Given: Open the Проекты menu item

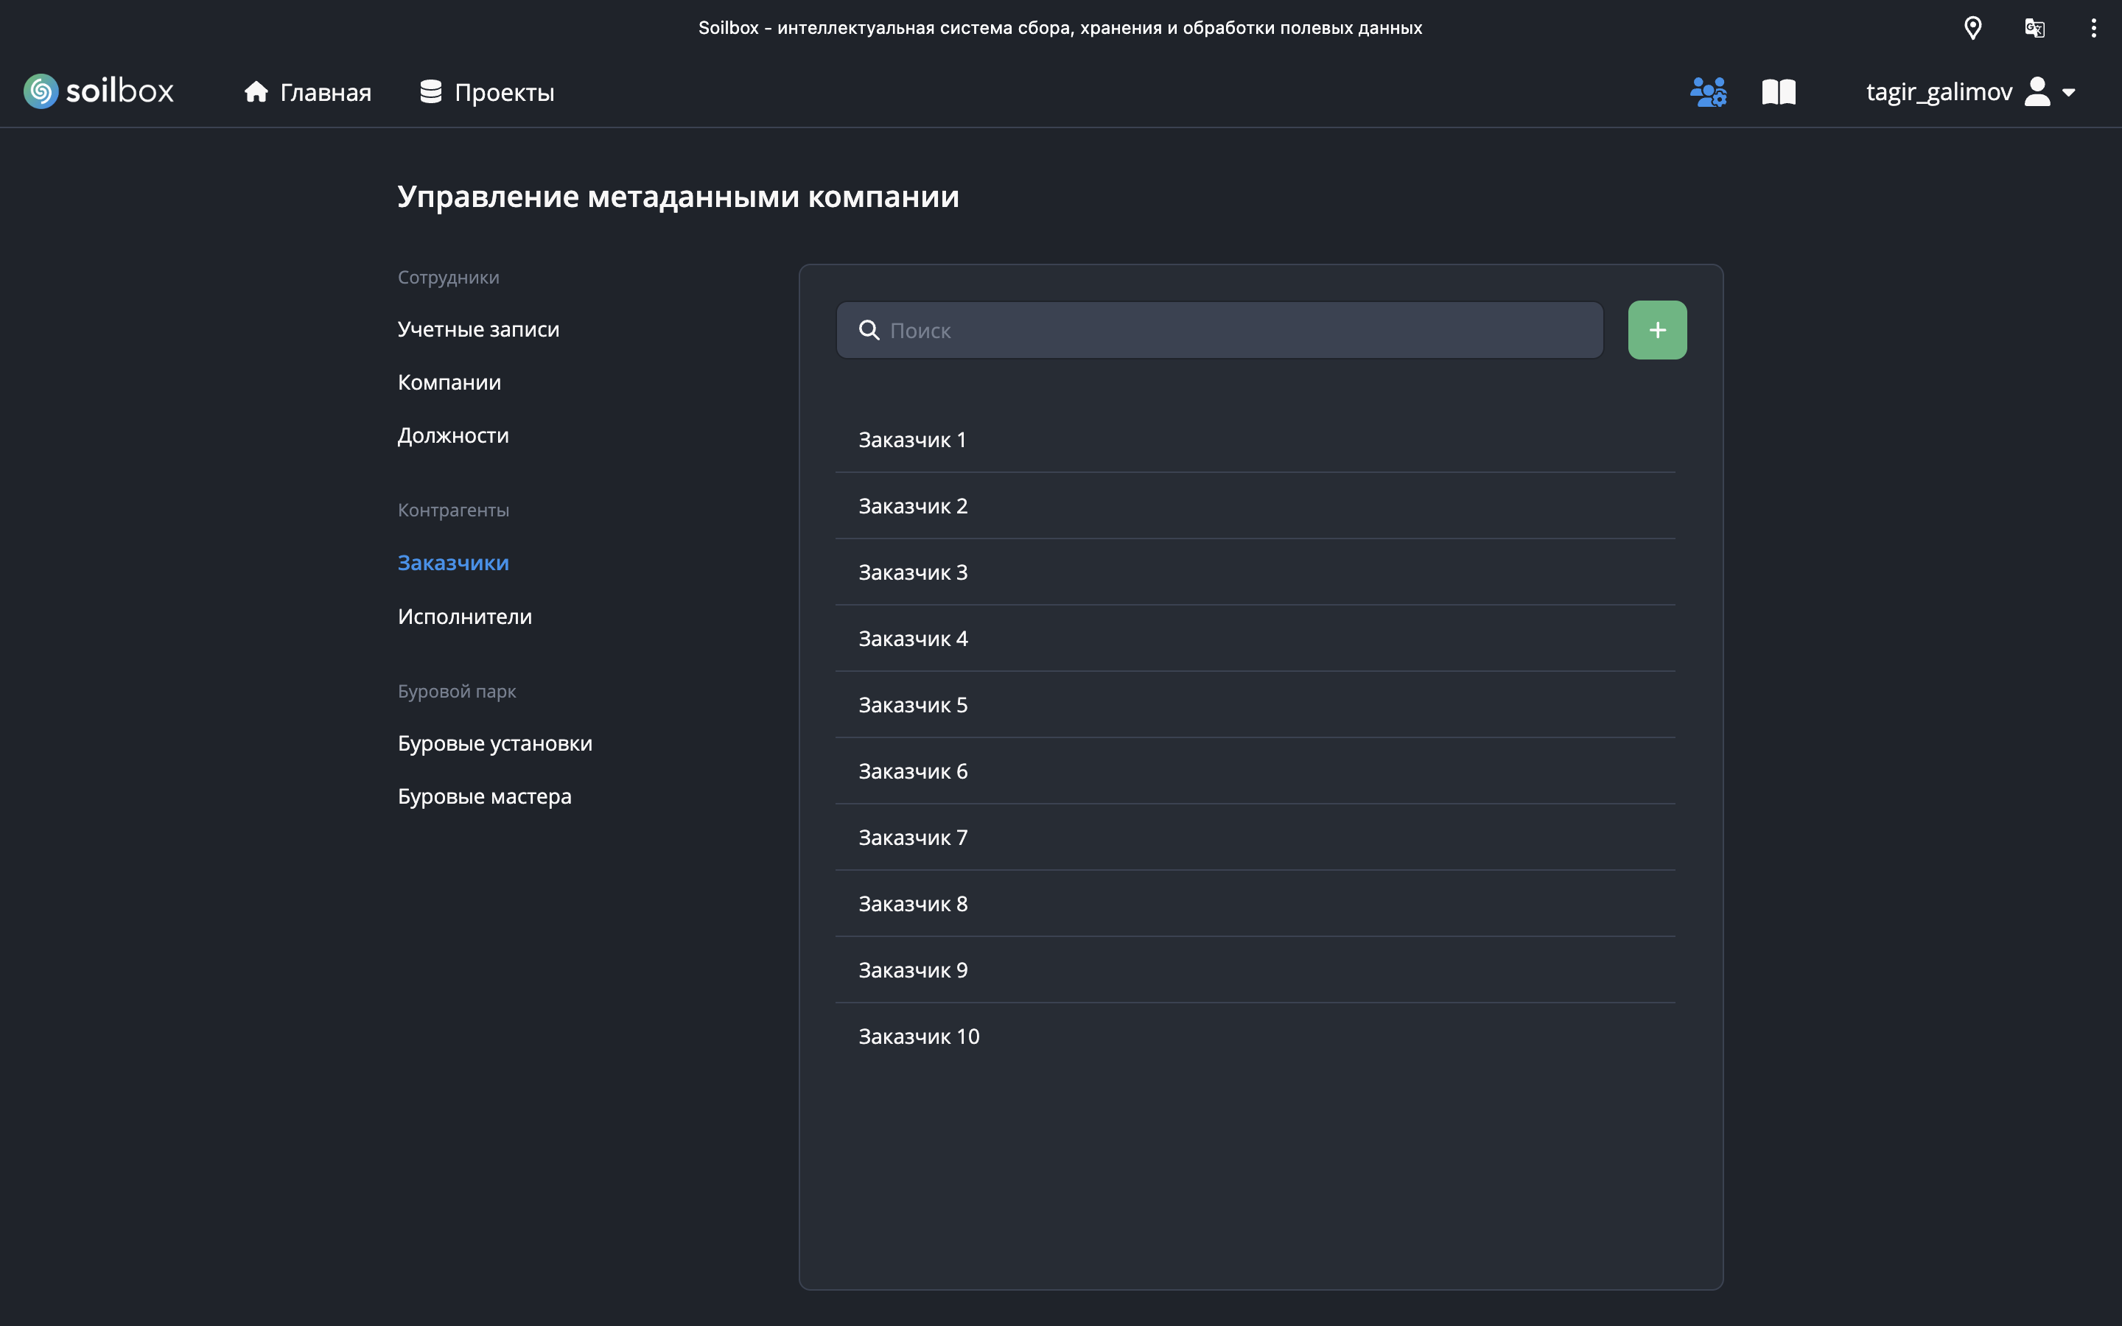Looking at the screenshot, I should 488,92.
